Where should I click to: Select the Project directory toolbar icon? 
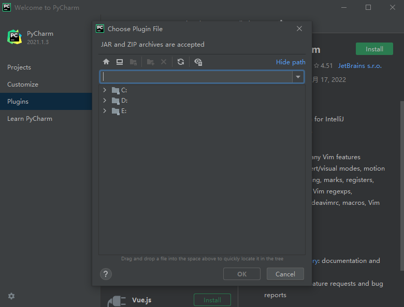click(x=133, y=62)
